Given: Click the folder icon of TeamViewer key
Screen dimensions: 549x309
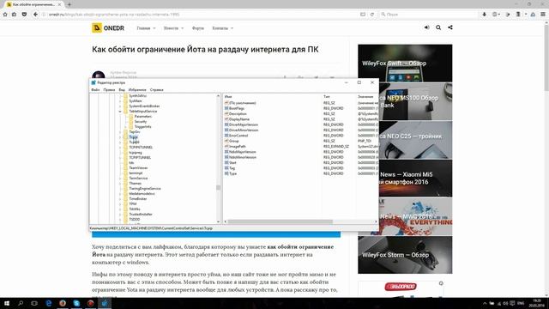Looking at the screenshot, I should pyautogui.click(x=126, y=168).
